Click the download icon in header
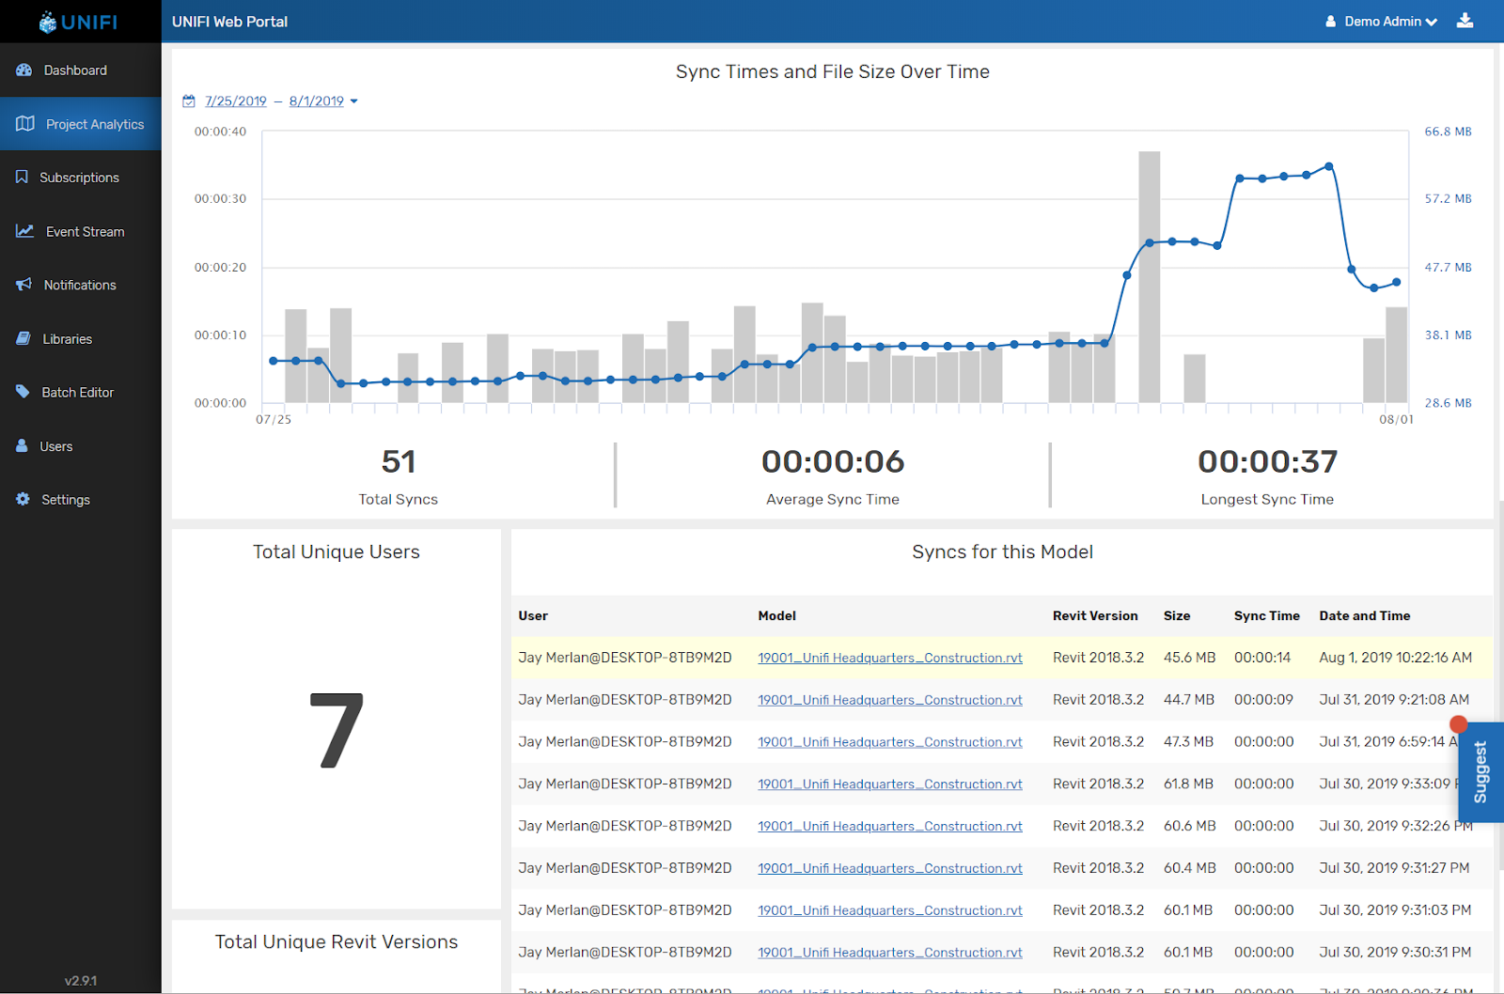This screenshot has height=994, width=1504. 1465,21
